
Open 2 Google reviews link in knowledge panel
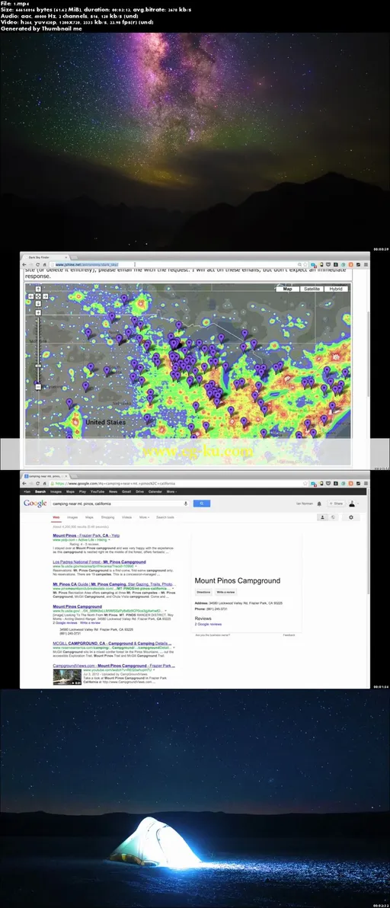coord(208,625)
